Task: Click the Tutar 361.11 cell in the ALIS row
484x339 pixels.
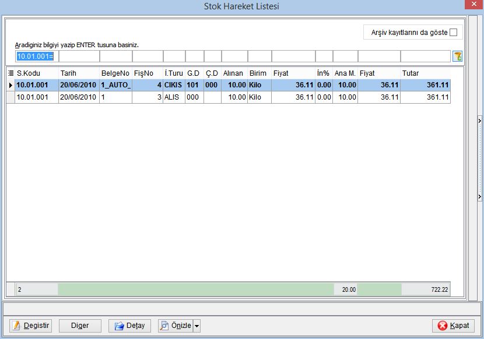Action: tap(425, 97)
